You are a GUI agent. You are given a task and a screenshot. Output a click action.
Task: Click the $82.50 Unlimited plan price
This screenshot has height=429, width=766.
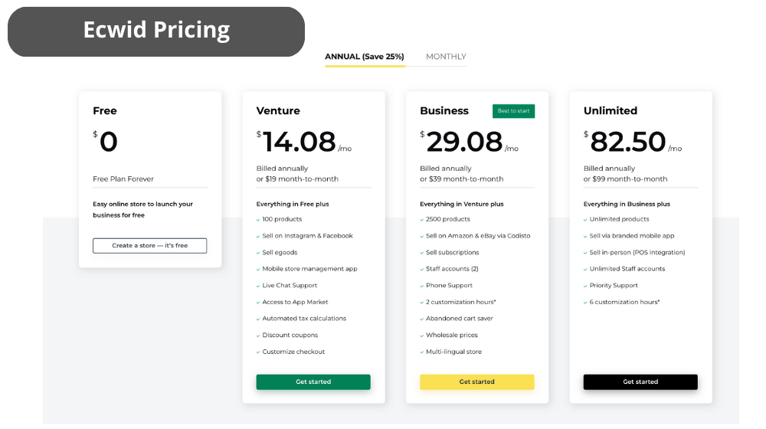628,142
